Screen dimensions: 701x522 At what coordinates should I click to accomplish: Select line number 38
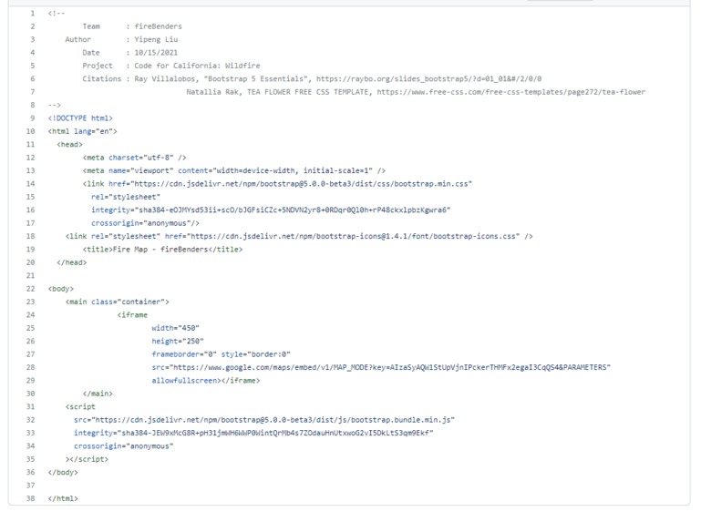(30, 498)
